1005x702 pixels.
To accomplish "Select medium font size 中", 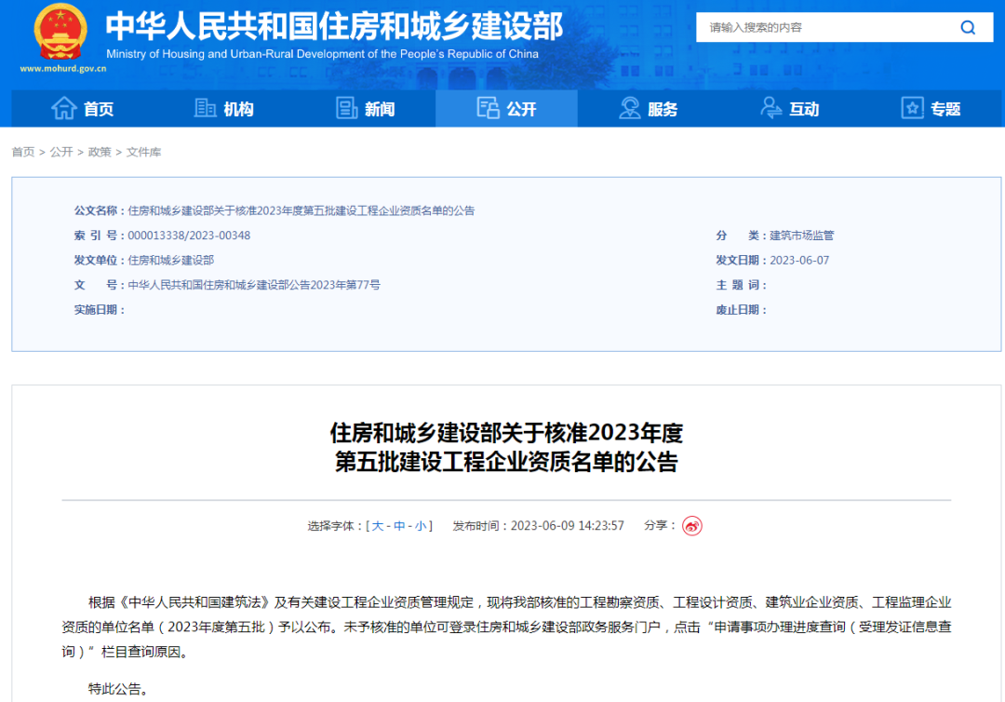I will point(399,526).
